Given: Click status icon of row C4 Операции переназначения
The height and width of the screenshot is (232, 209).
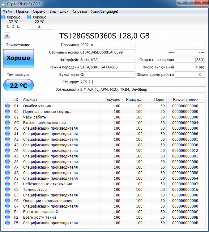Looking at the screenshot, I should [7, 200].
